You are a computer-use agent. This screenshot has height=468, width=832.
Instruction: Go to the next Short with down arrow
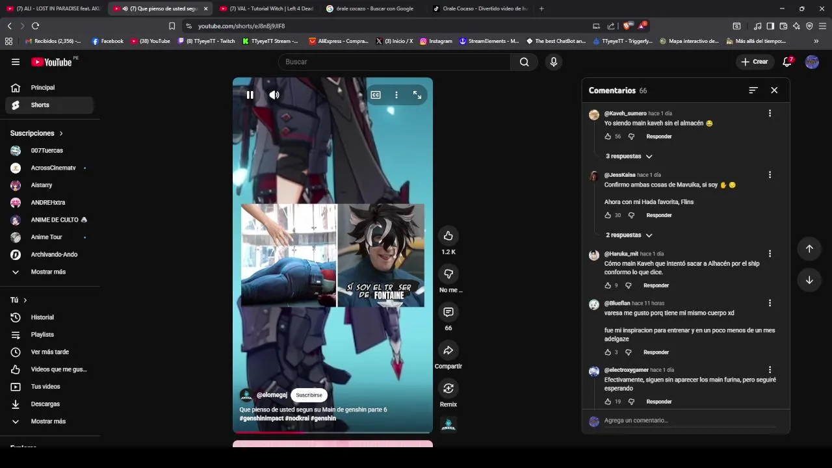[x=809, y=280]
